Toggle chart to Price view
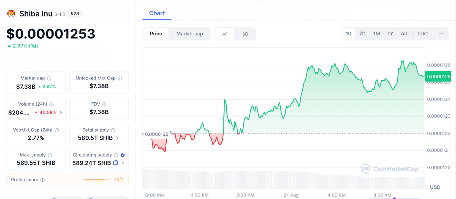The height and width of the screenshot is (199, 456). tap(156, 34)
